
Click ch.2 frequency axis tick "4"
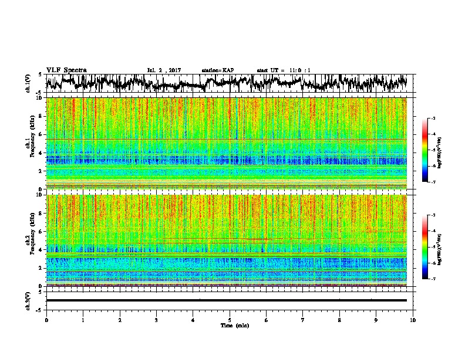coord(41,250)
